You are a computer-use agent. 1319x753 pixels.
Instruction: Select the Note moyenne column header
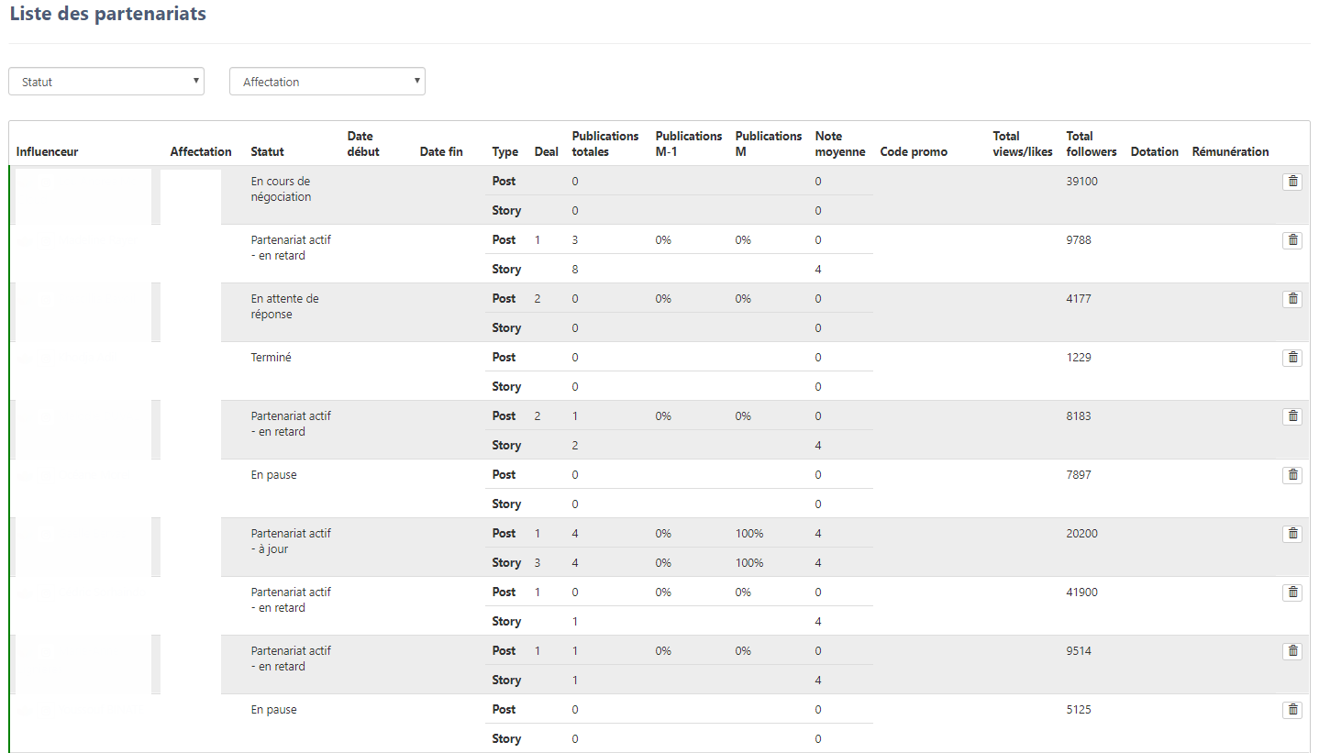[839, 144]
